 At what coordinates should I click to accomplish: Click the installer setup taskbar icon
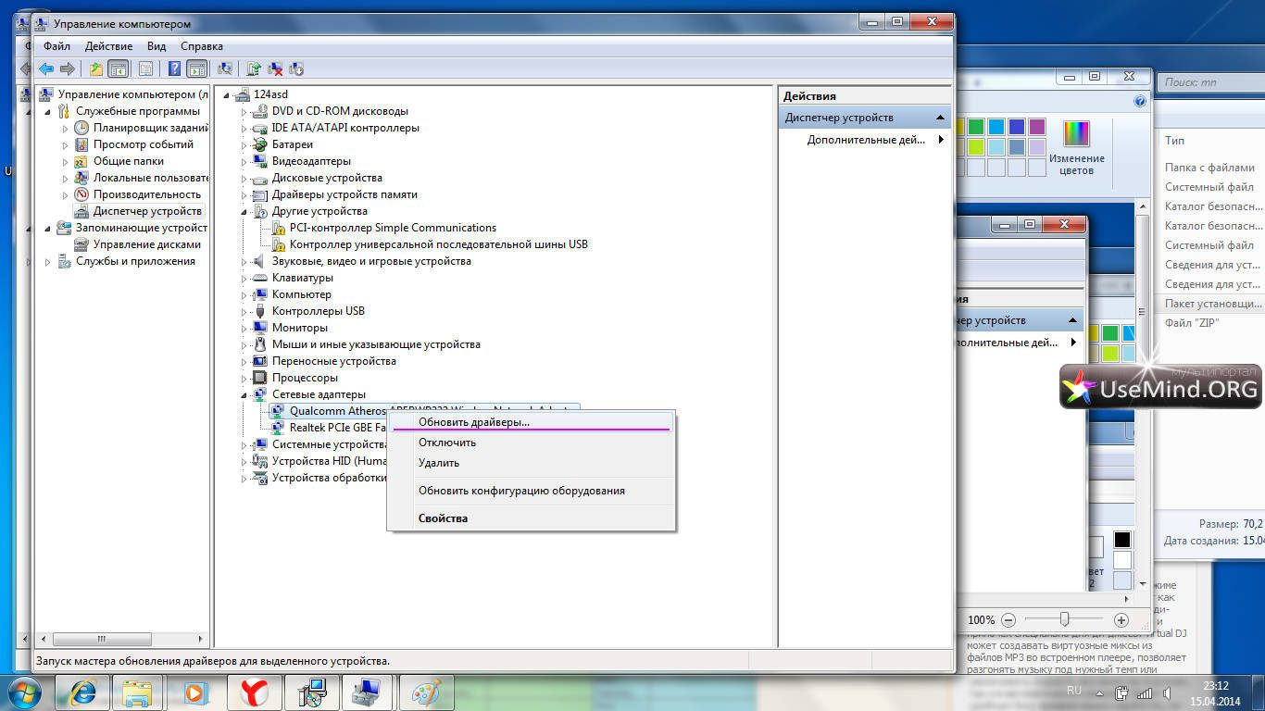[x=311, y=692]
